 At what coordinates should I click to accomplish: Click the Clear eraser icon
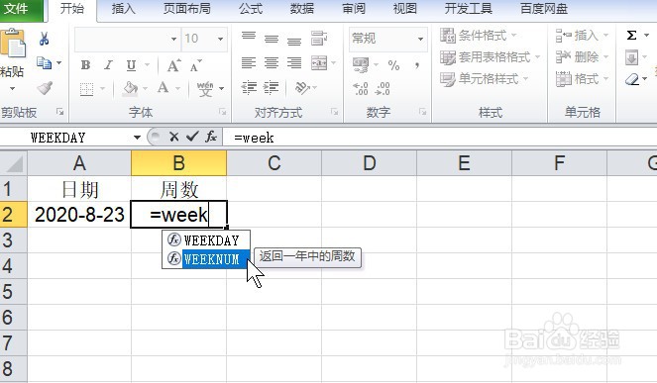coord(632,79)
